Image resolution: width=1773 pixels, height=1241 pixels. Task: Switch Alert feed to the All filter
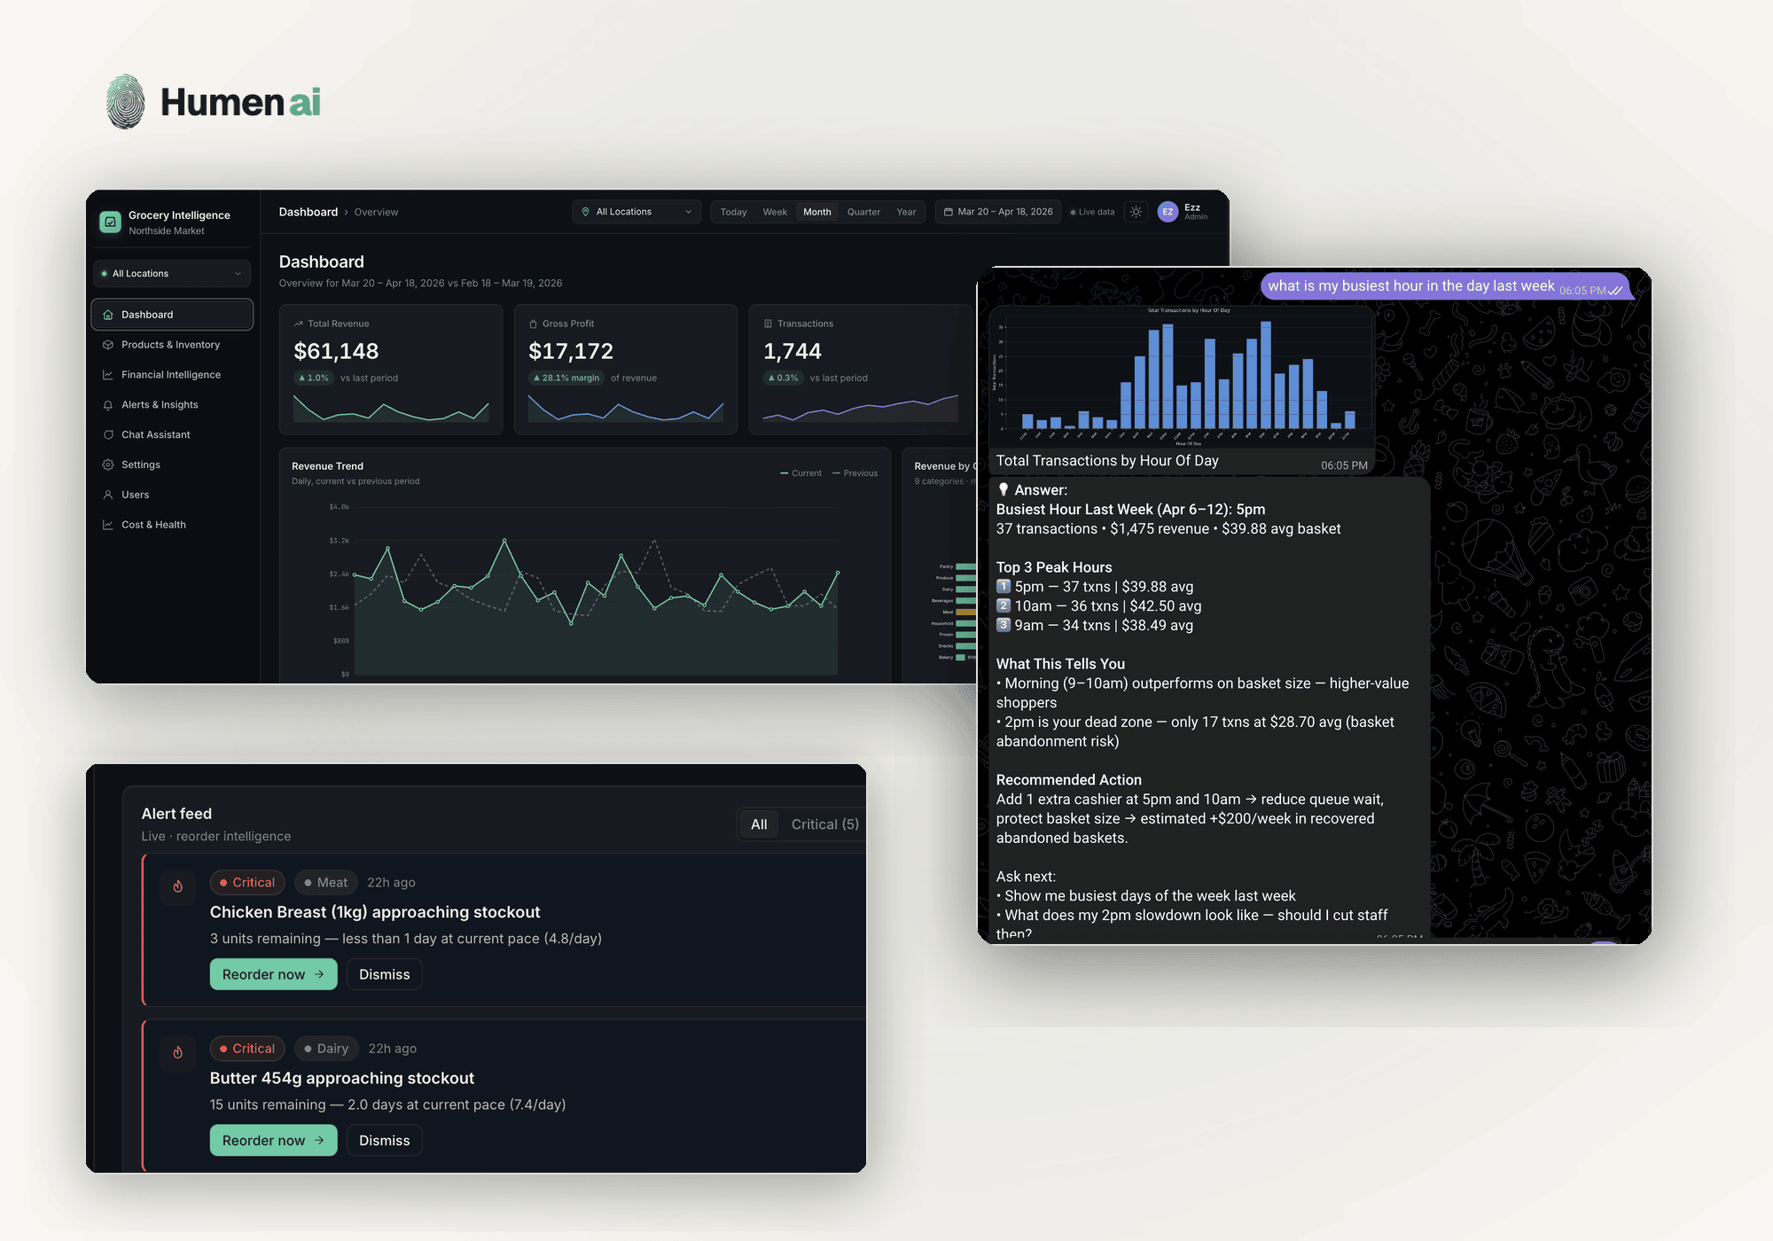tap(759, 824)
